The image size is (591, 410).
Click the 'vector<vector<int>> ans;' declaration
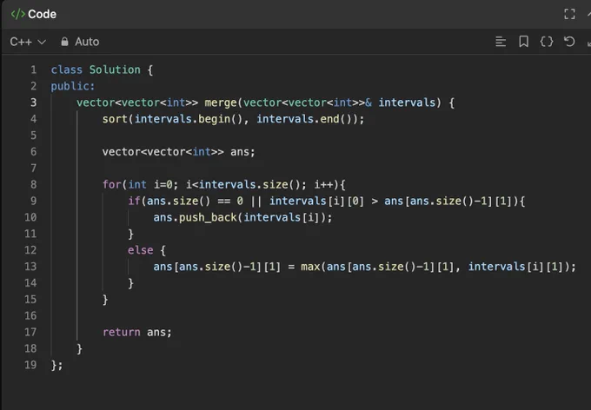pyautogui.click(x=179, y=152)
